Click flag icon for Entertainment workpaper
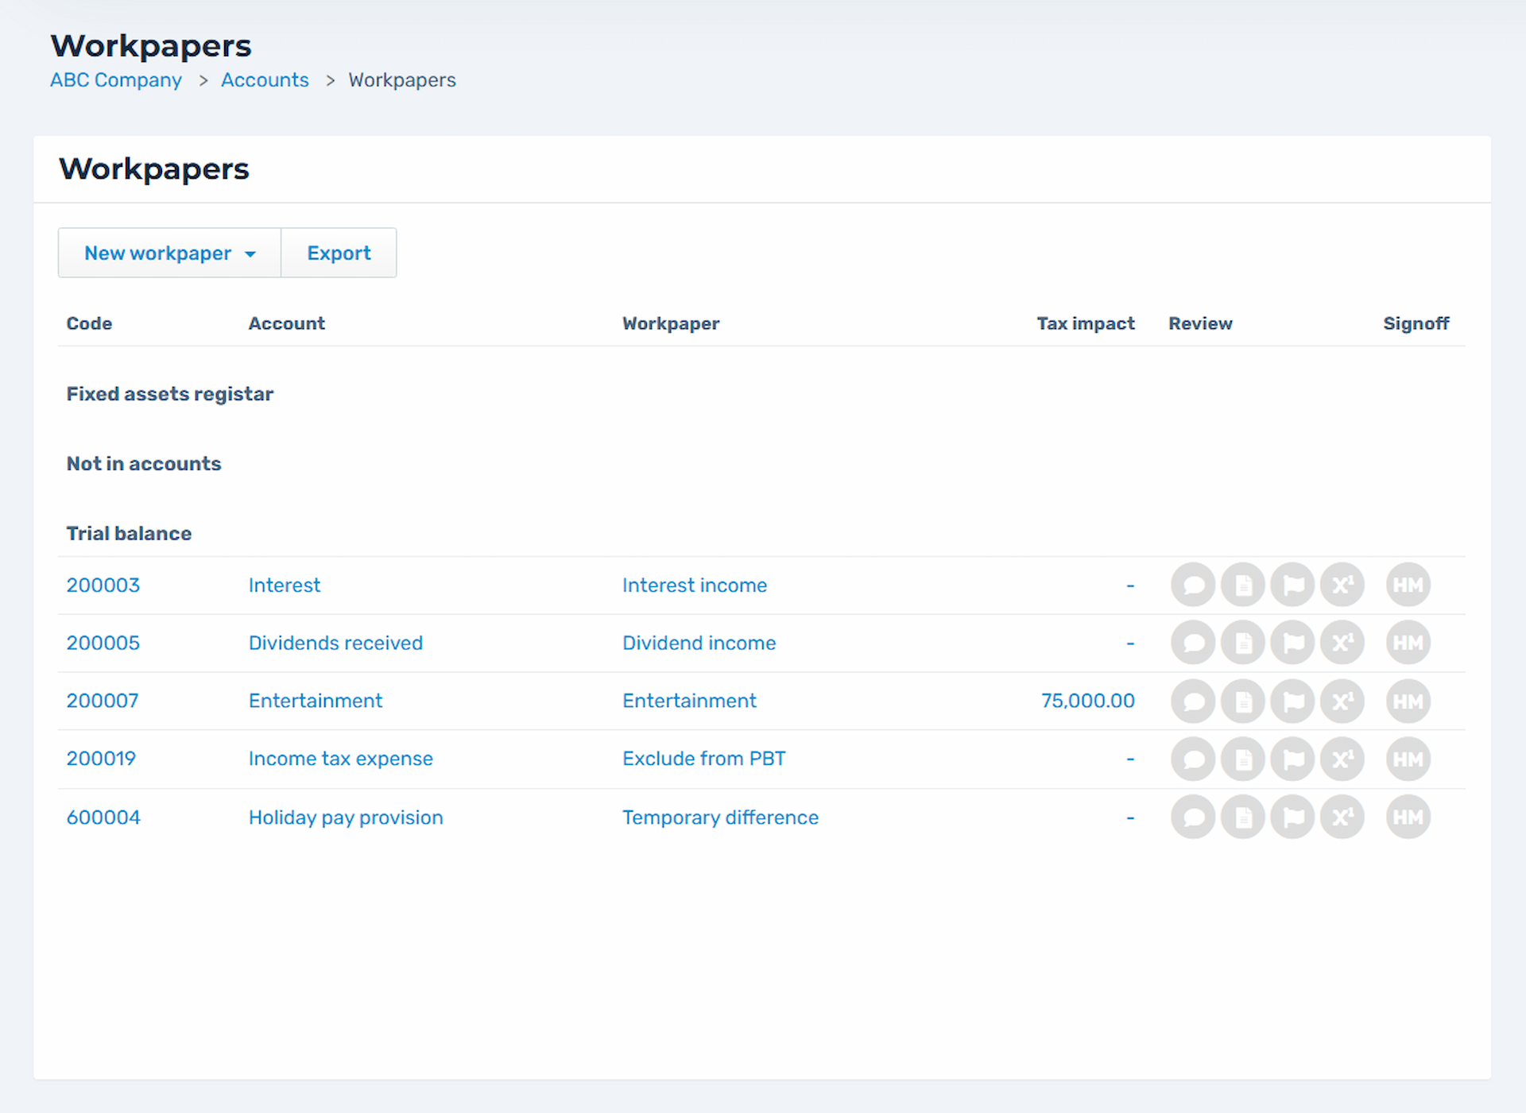This screenshot has width=1526, height=1113. tap(1293, 701)
